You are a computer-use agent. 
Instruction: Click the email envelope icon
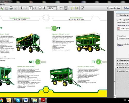click(x=15, y=8)
